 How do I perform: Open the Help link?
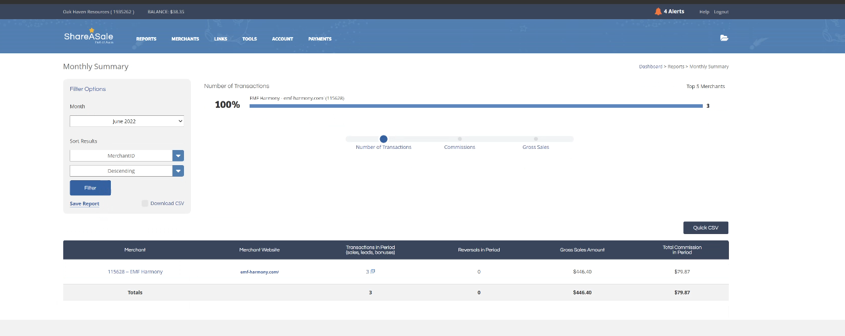pyautogui.click(x=704, y=12)
